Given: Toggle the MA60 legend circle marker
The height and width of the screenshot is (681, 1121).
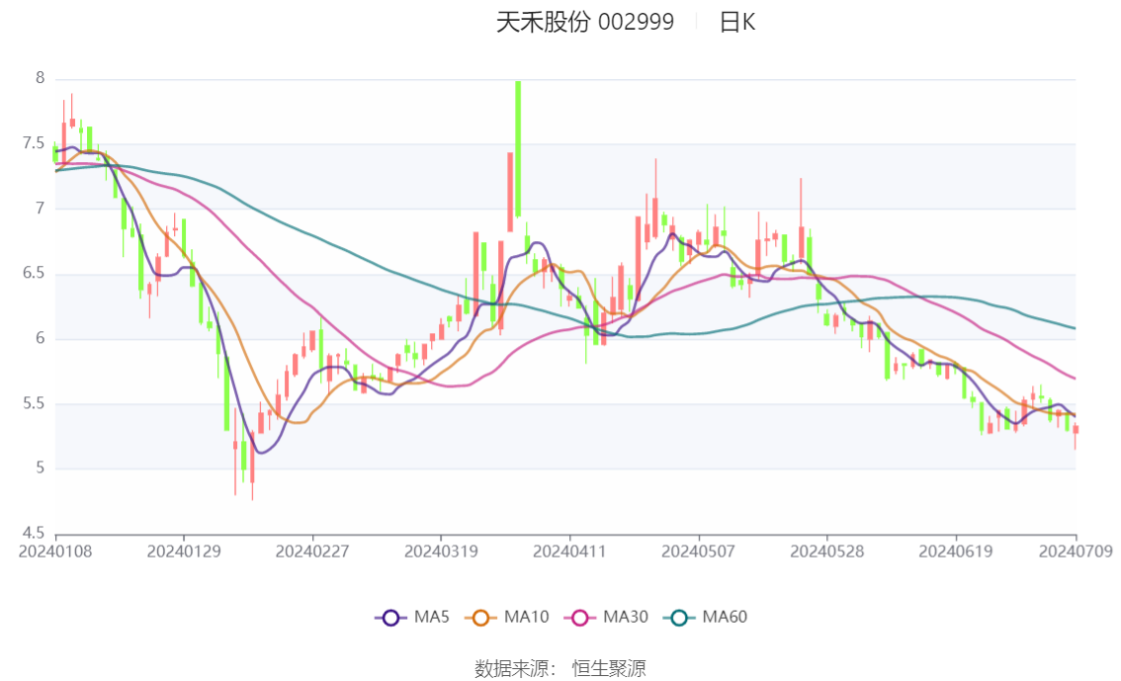Looking at the screenshot, I should 679,618.
